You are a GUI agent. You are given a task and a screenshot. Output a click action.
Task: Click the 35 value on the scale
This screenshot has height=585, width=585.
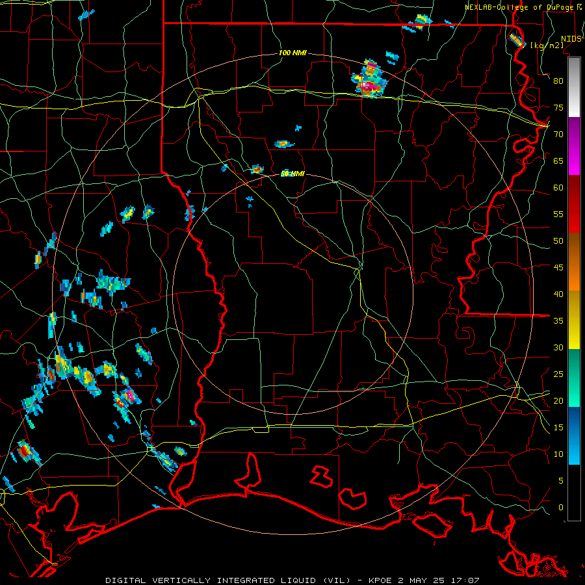click(x=558, y=321)
